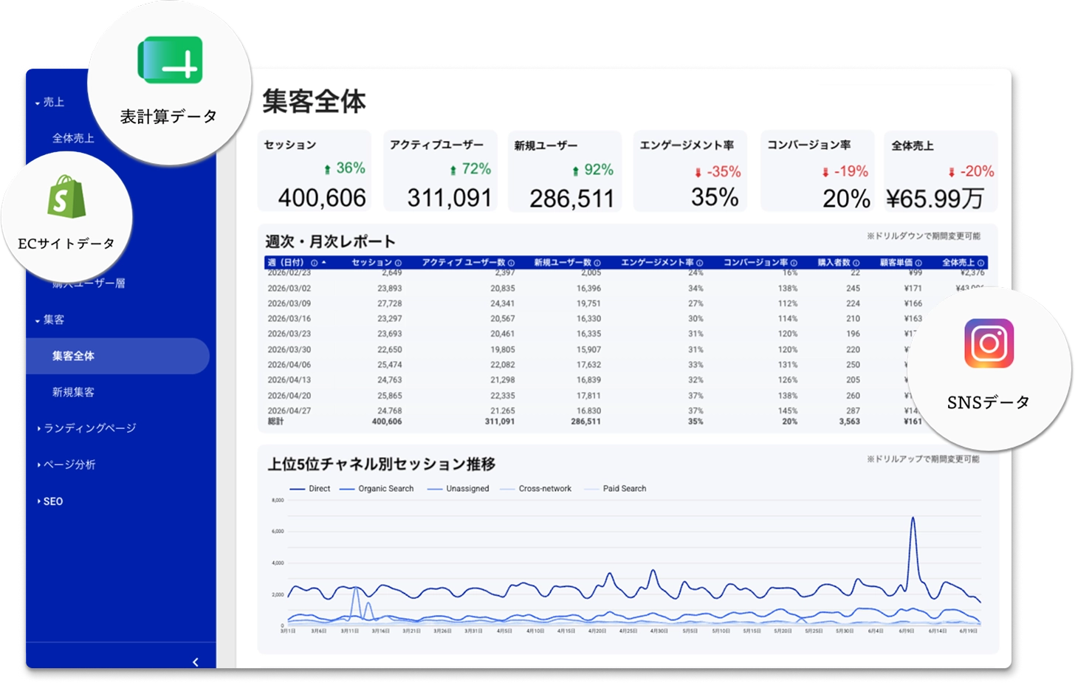Click the 新規ユーザー scorecard value 286,511

[571, 199]
